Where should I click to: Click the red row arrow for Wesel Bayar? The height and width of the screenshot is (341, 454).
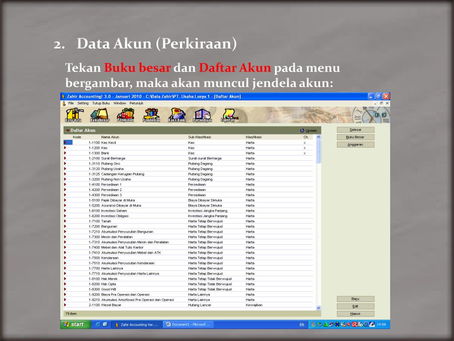(65, 305)
